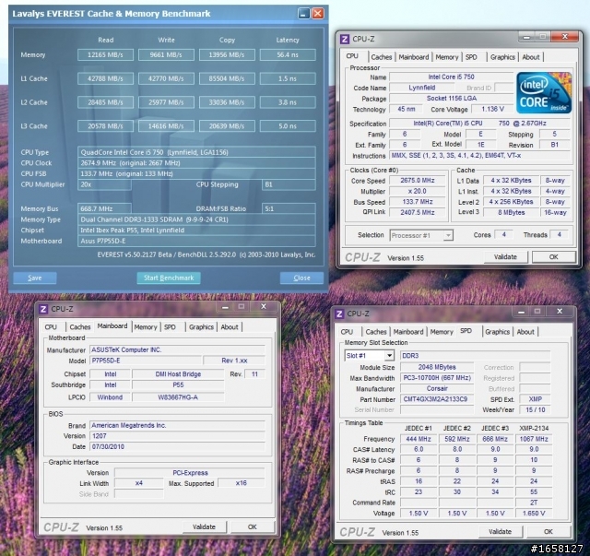The height and width of the screenshot is (556, 590).
Task: Click Validate in the Mainboard window
Action: coord(204,526)
